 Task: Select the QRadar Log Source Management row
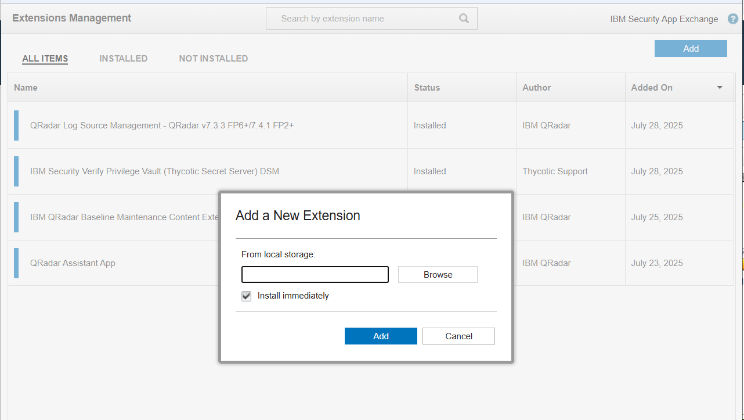click(162, 125)
